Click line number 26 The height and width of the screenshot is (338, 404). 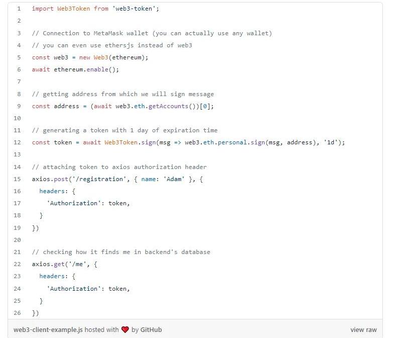pyautogui.click(x=18, y=313)
